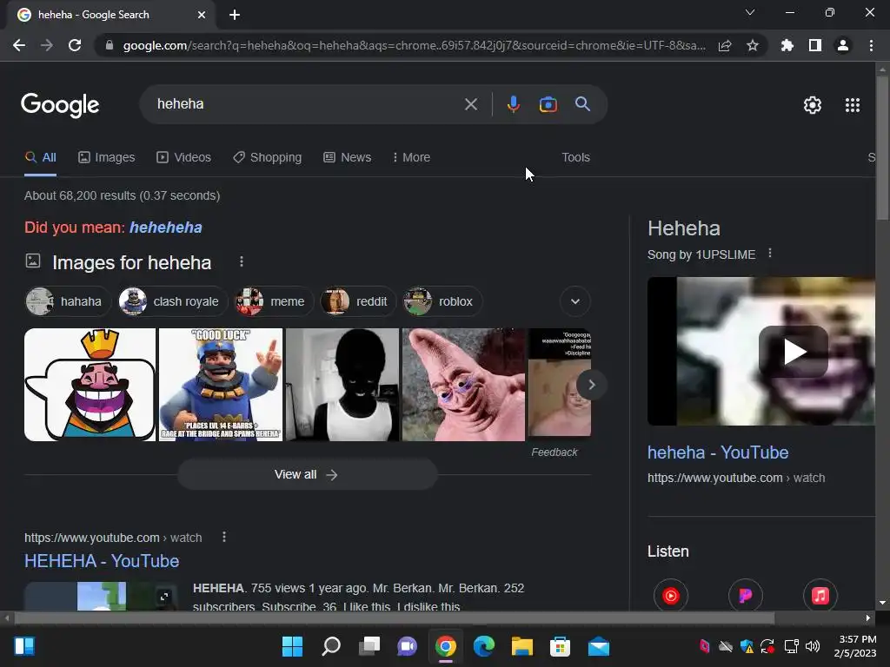Search by image with the camera icon

tap(548, 104)
